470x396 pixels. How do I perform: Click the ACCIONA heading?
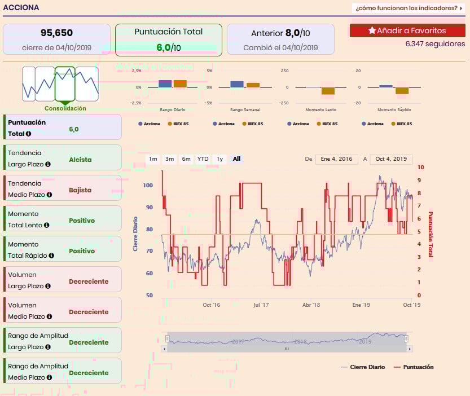click(x=21, y=7)
